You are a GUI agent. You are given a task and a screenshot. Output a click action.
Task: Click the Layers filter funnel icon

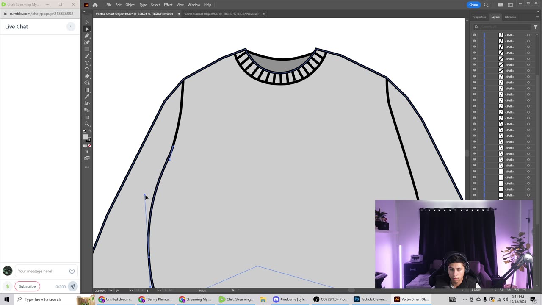(x=535, y=27)
